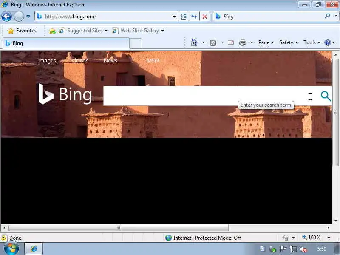Click the vertical scrollbar up arrow
The height and width of the screenshot is (255, 340).
[336, 55]
